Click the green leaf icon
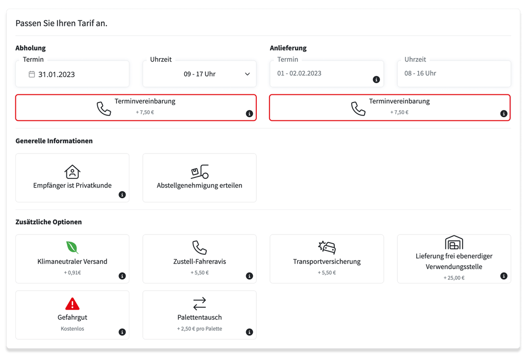This screenshot has width=527, height=362. click(73, 248)
